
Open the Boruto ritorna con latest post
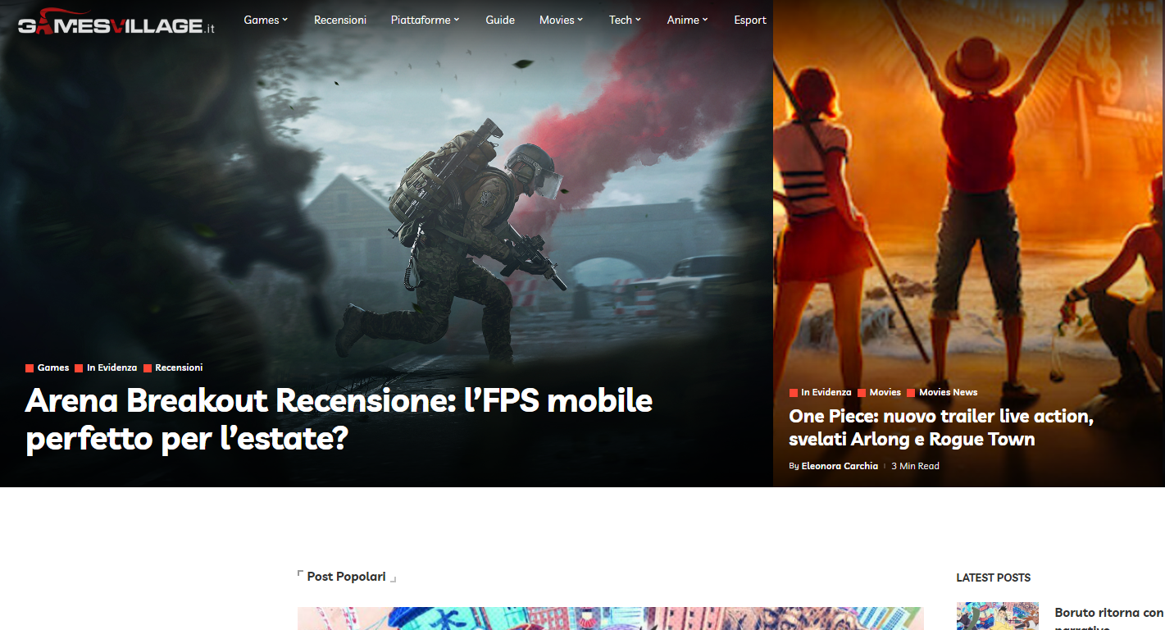click(x=1109, y=619)
